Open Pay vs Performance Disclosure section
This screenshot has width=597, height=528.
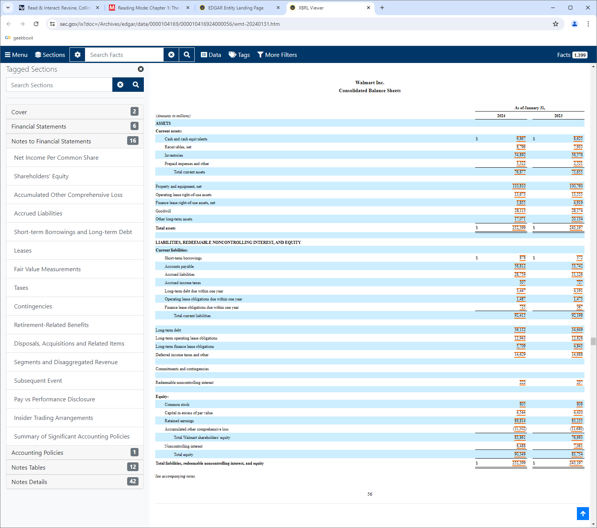click(75, 399)
